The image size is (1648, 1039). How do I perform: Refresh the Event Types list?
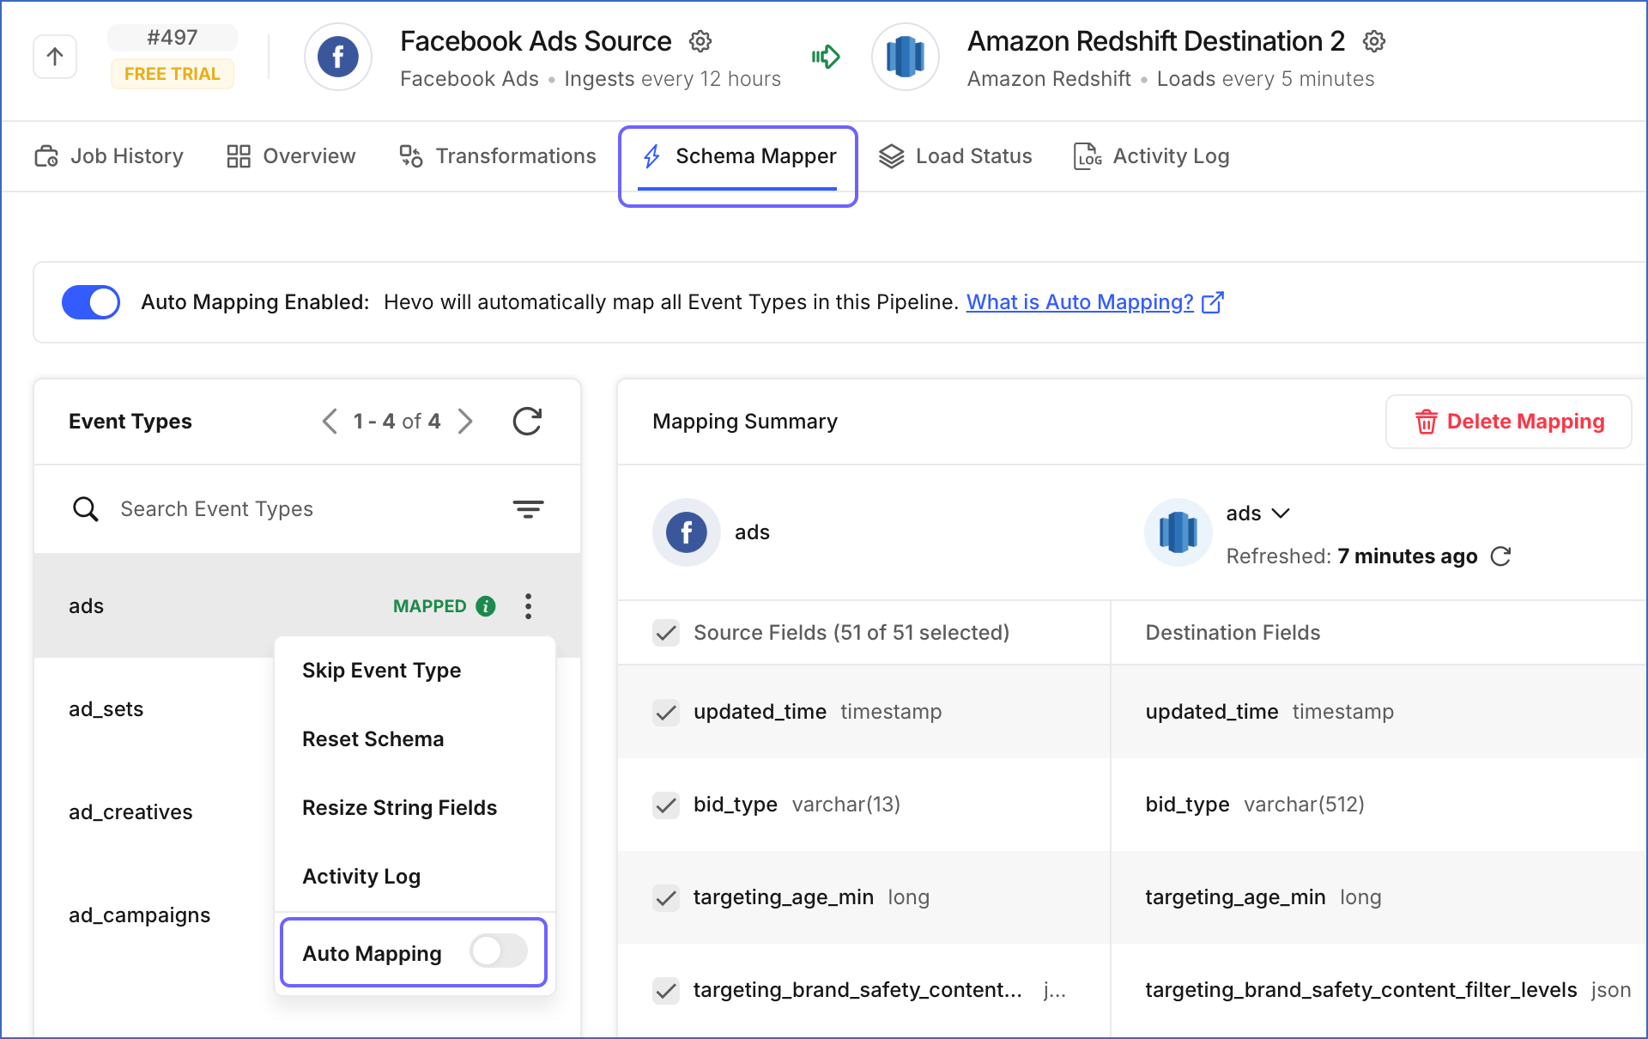[527, 422]
